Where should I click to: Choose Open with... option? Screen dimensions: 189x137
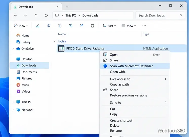coord(135,72)
